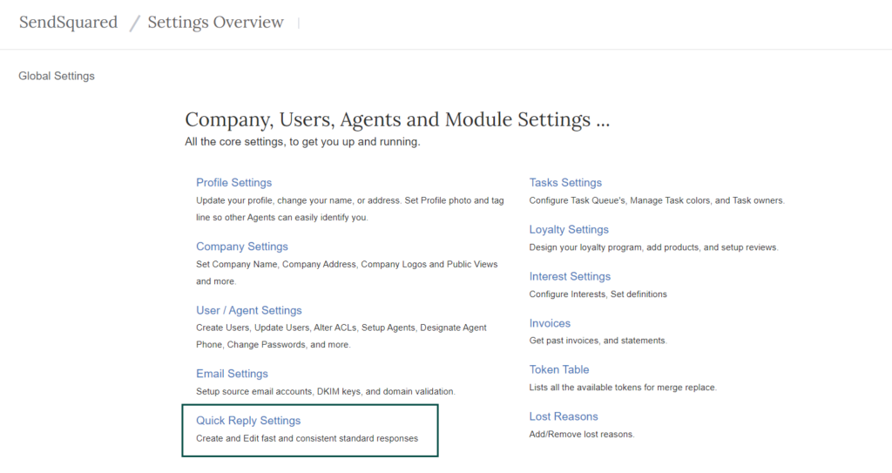This screenshot has height=473, width=892.
Task: Select the Global Settings section label
Action: pyautogui.click(x=57, y=76)
